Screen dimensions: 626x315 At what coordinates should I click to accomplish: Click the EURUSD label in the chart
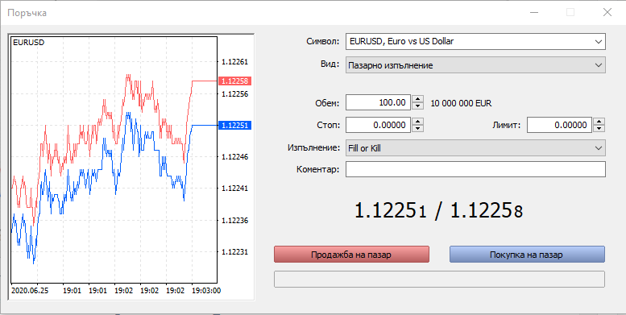coord(29,43)
